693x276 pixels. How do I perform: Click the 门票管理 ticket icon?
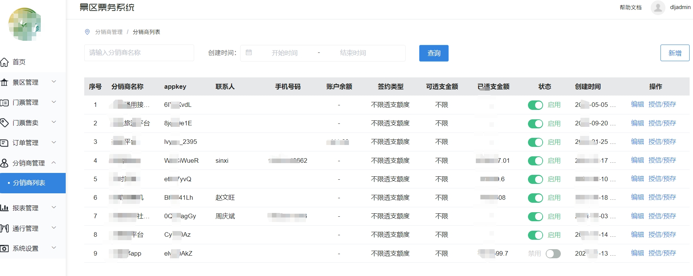click(4, 102)
